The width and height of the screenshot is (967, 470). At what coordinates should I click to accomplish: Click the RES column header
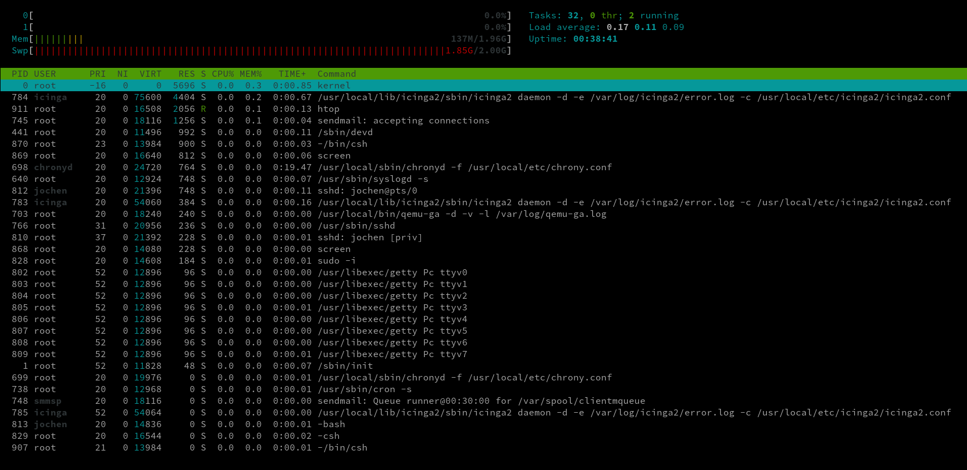click(186, 74)
